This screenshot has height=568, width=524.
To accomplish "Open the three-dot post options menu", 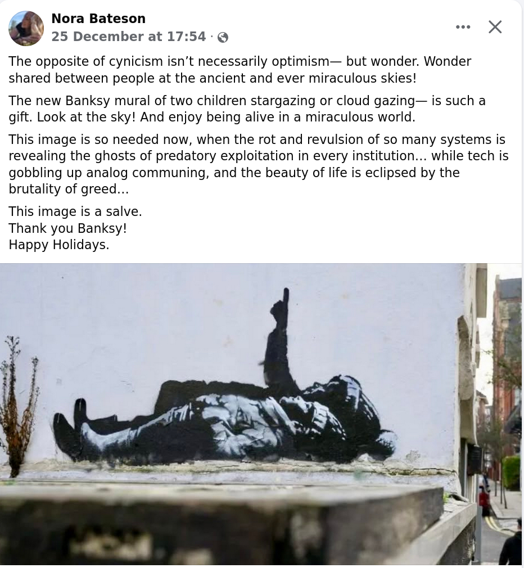I will 463,27.
